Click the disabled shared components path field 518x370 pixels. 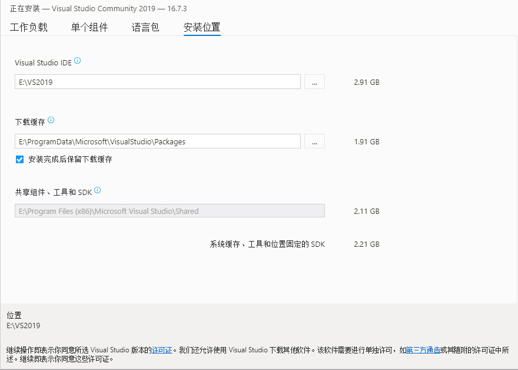coord(170,210)
